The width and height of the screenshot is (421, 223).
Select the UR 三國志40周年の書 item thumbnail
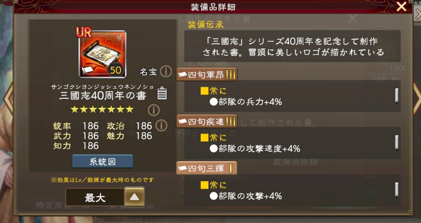[x=102, y=52]
